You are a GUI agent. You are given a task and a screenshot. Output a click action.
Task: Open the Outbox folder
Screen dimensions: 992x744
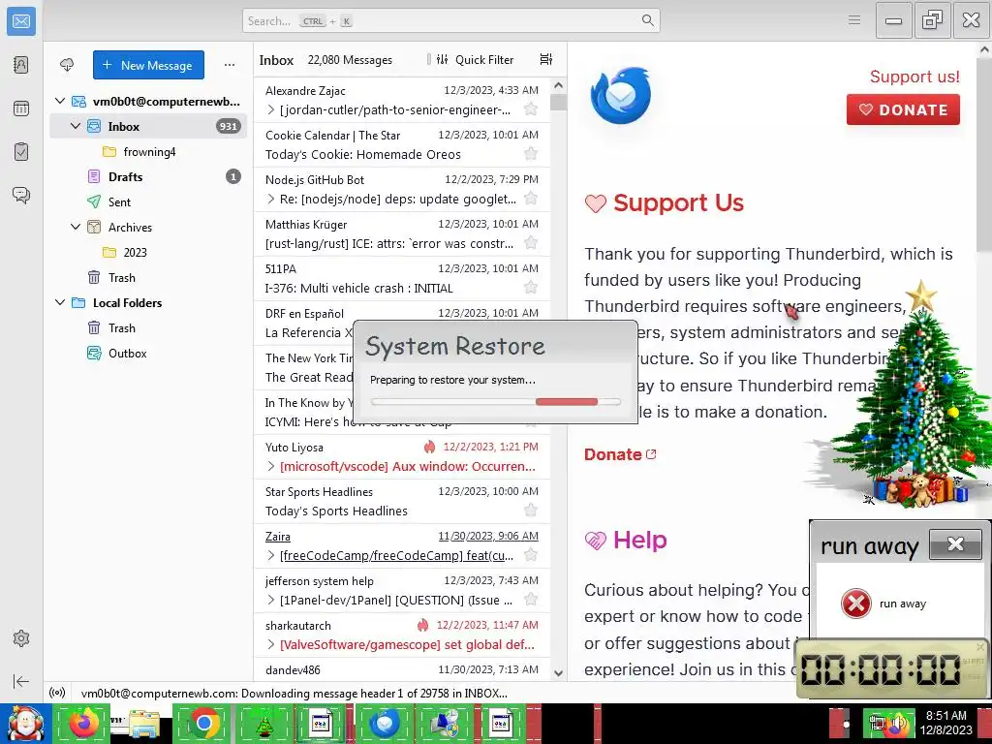pyautogui.click(x=148, y=353)
